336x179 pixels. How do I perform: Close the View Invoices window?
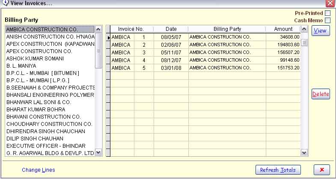coord(329,3)
